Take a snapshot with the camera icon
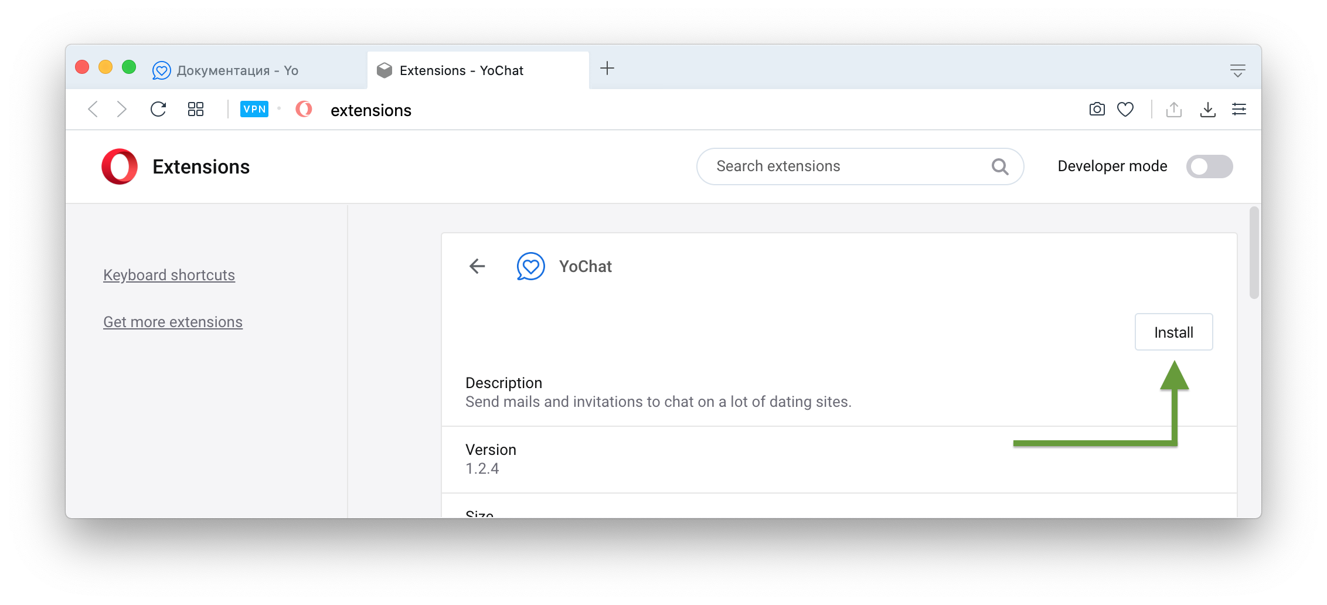The height and width of the screenshot is (605, 1327). point(1097,110)
